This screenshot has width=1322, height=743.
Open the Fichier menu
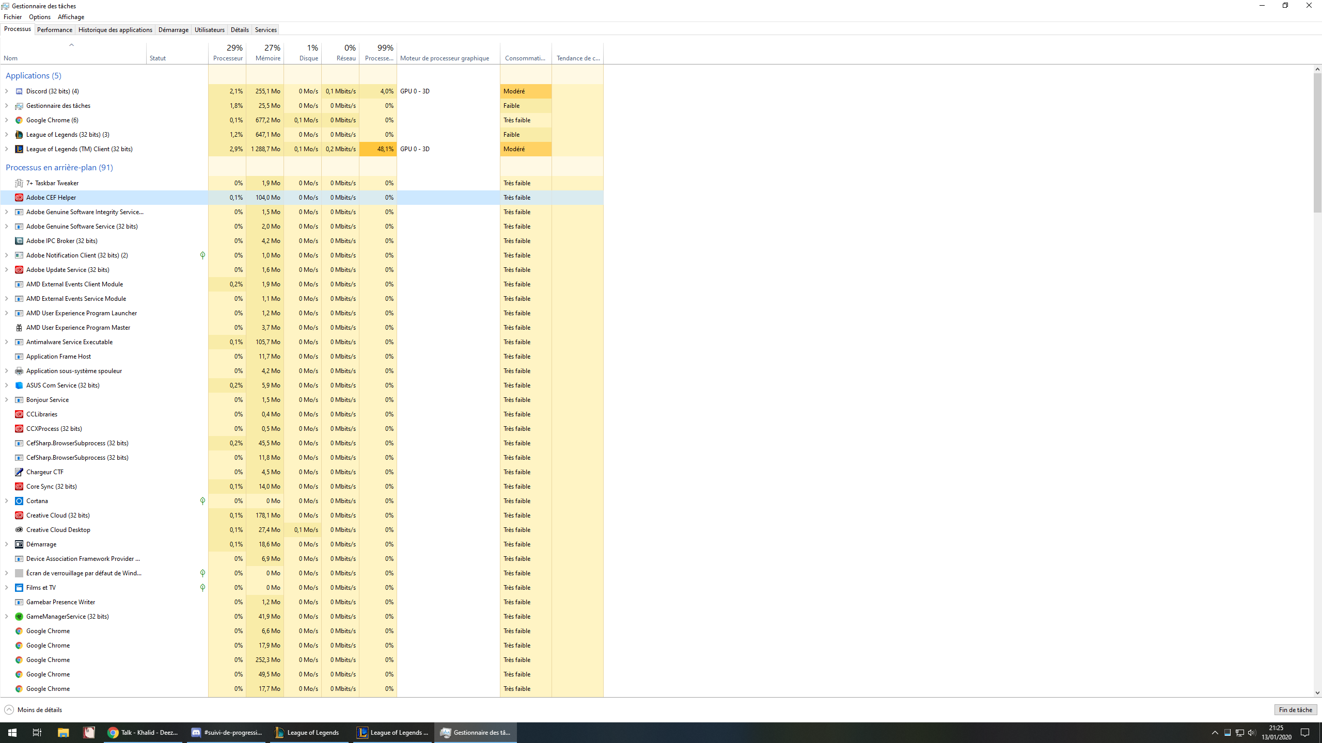(x=12, y=17)
